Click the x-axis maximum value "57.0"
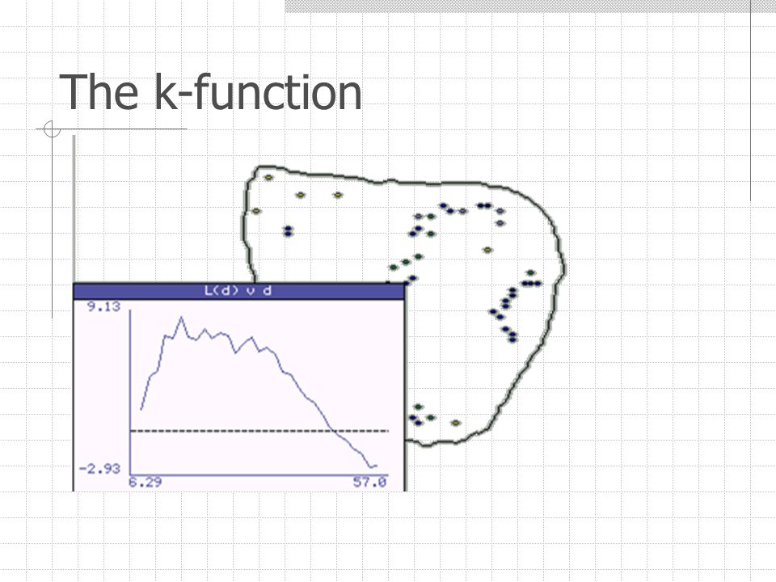Screen dimensions: 776x582 [369, 482]
